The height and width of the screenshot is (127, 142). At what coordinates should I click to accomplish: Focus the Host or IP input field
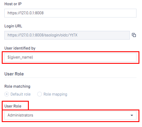click(x=70, y=13)
